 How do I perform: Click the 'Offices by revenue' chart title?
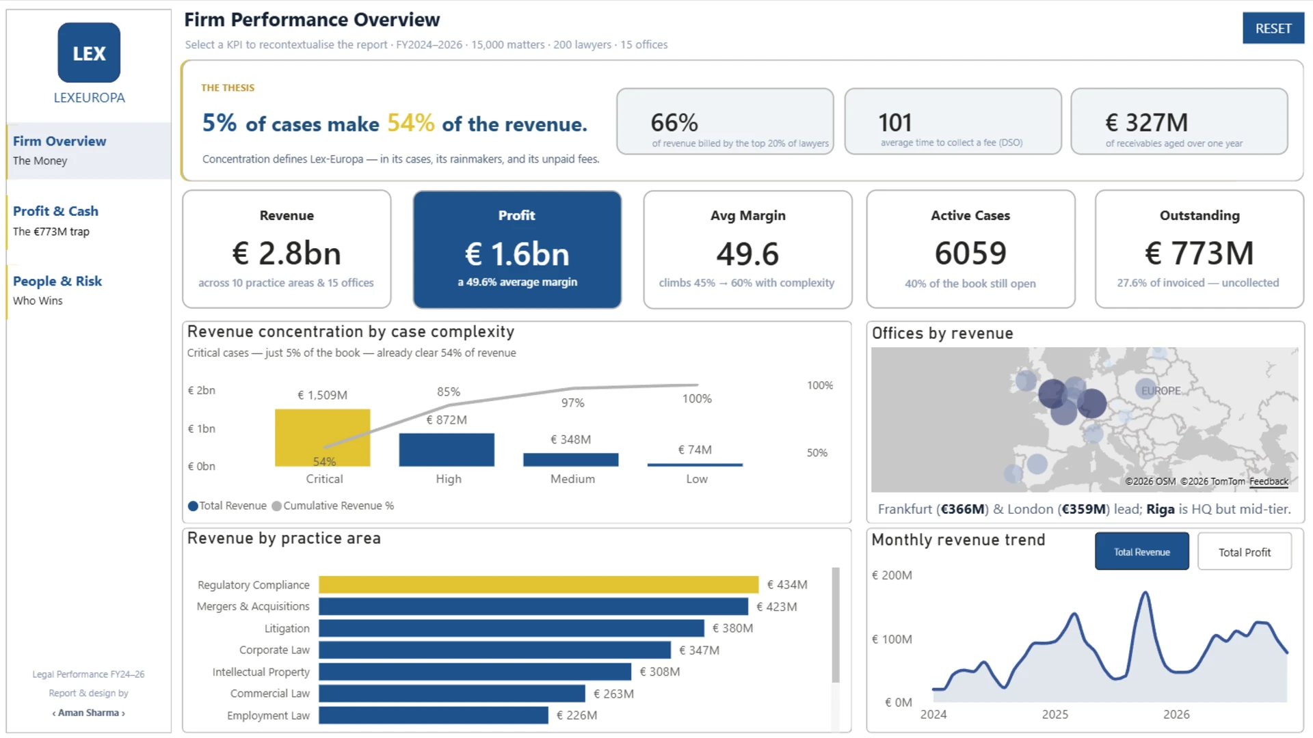[942, 333]
